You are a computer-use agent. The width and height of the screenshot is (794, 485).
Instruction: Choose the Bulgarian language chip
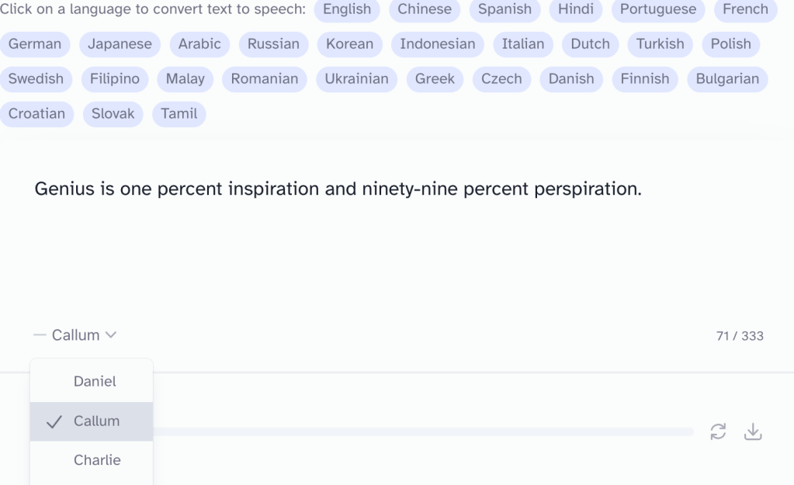727,79
